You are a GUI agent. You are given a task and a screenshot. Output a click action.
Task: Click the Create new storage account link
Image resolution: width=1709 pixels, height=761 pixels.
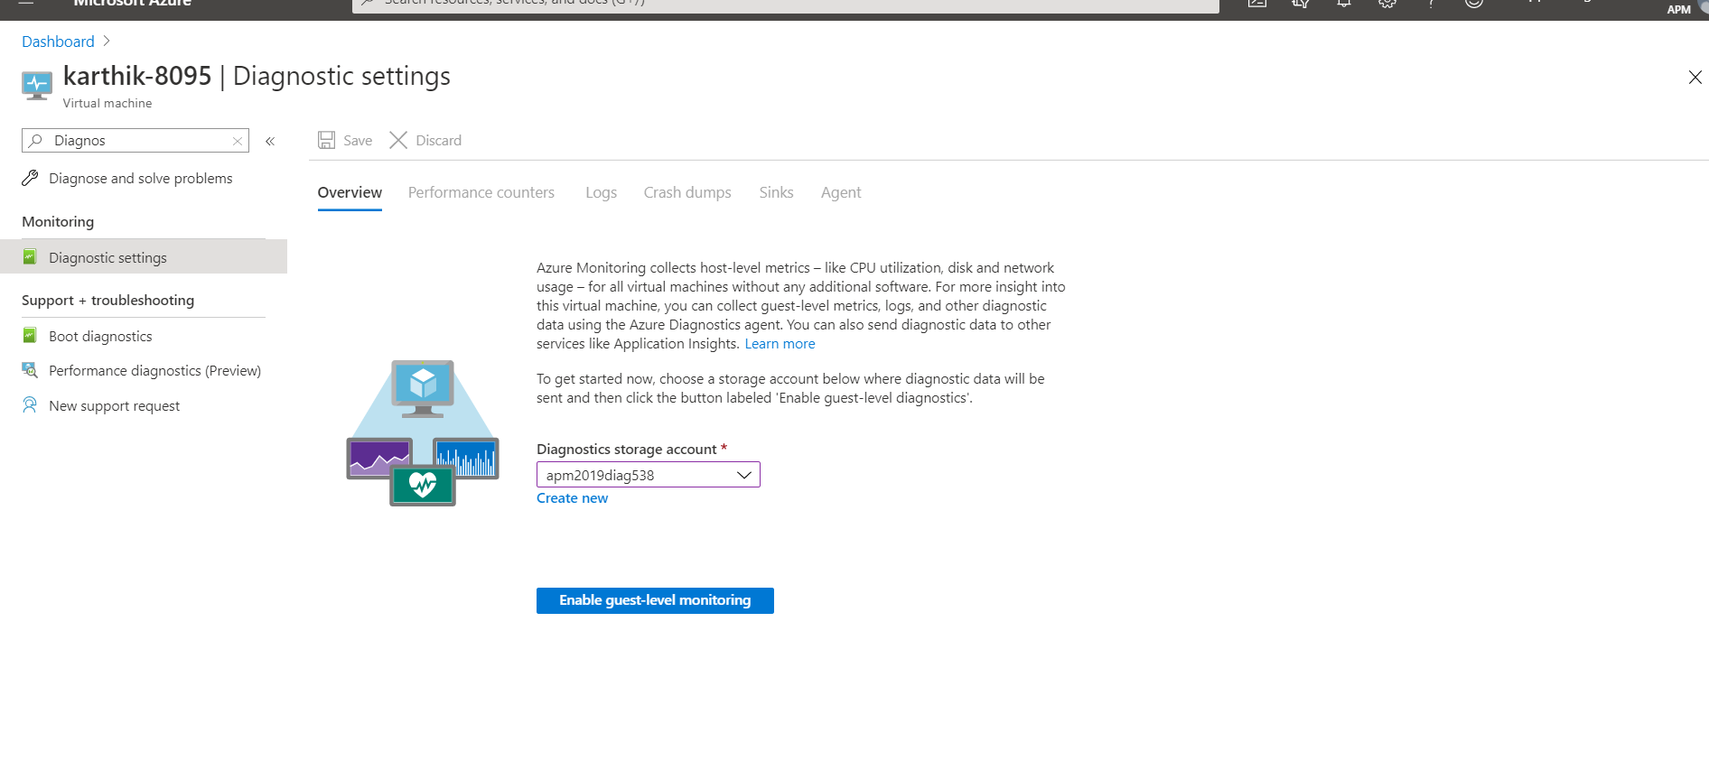tap(572, 498)
